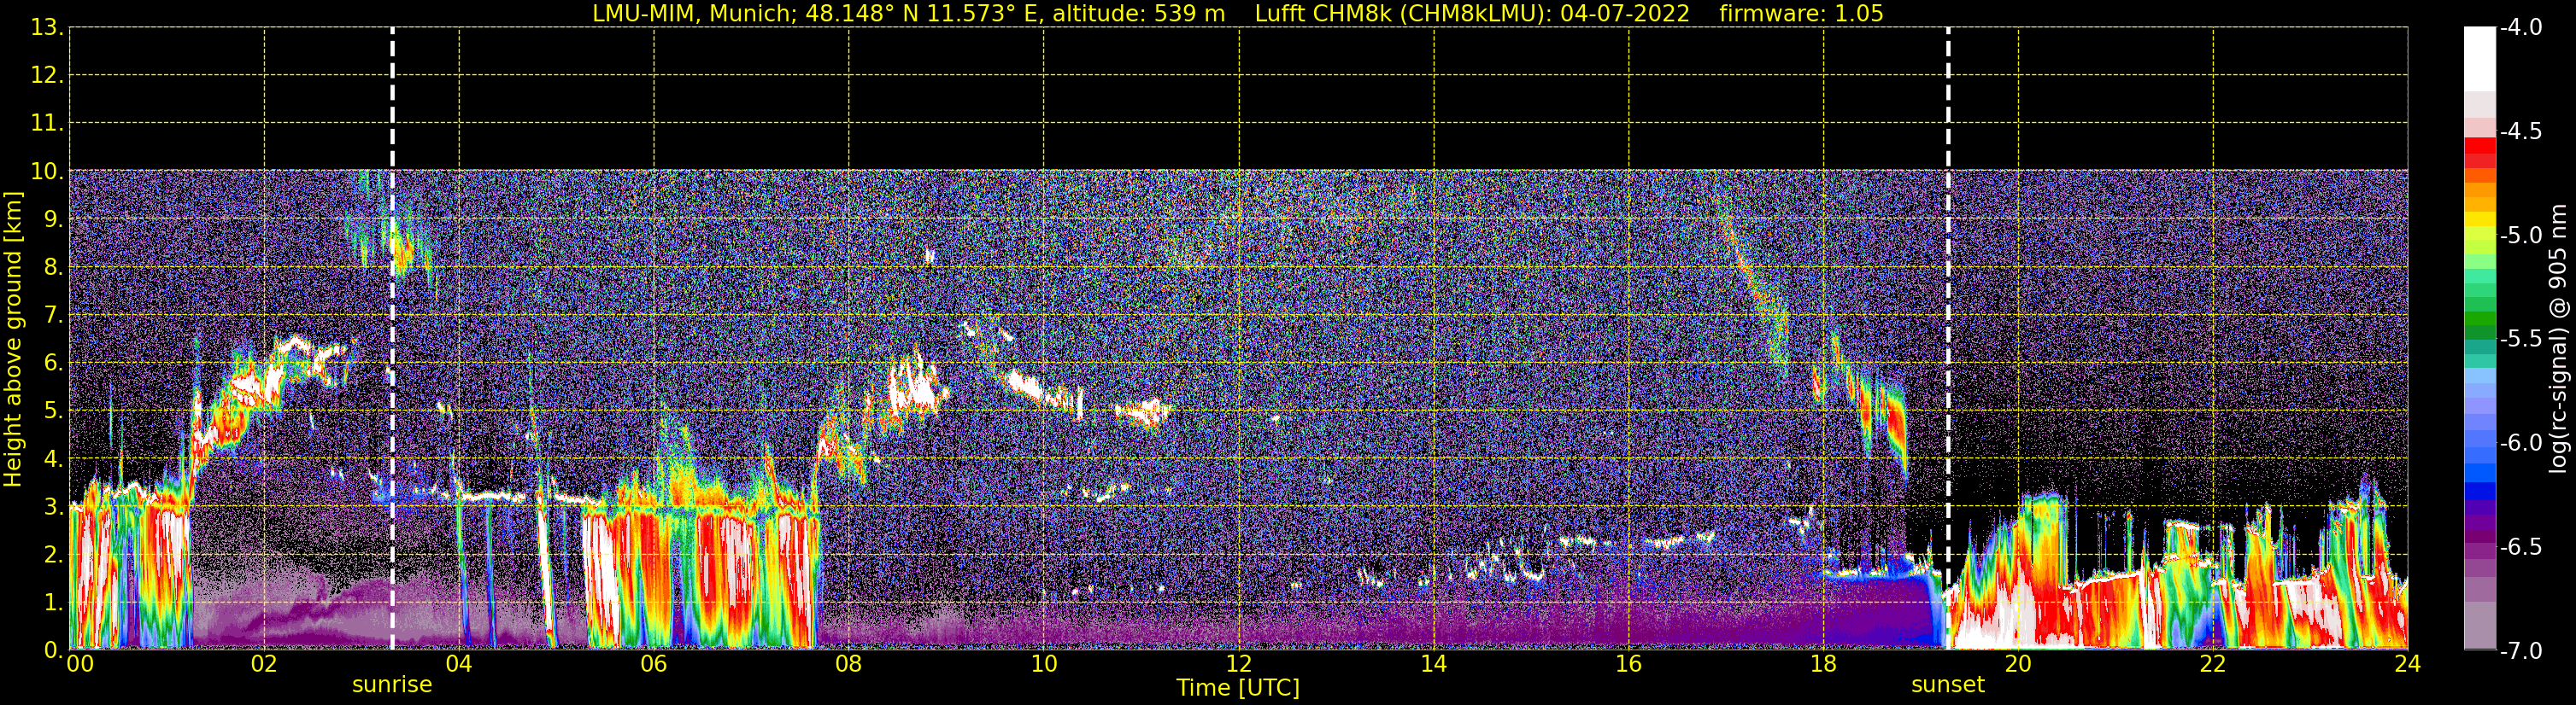The image size is (2576, 705).
Task: Click the height axis tick label '4.'
Action: (x=54, y=459)
